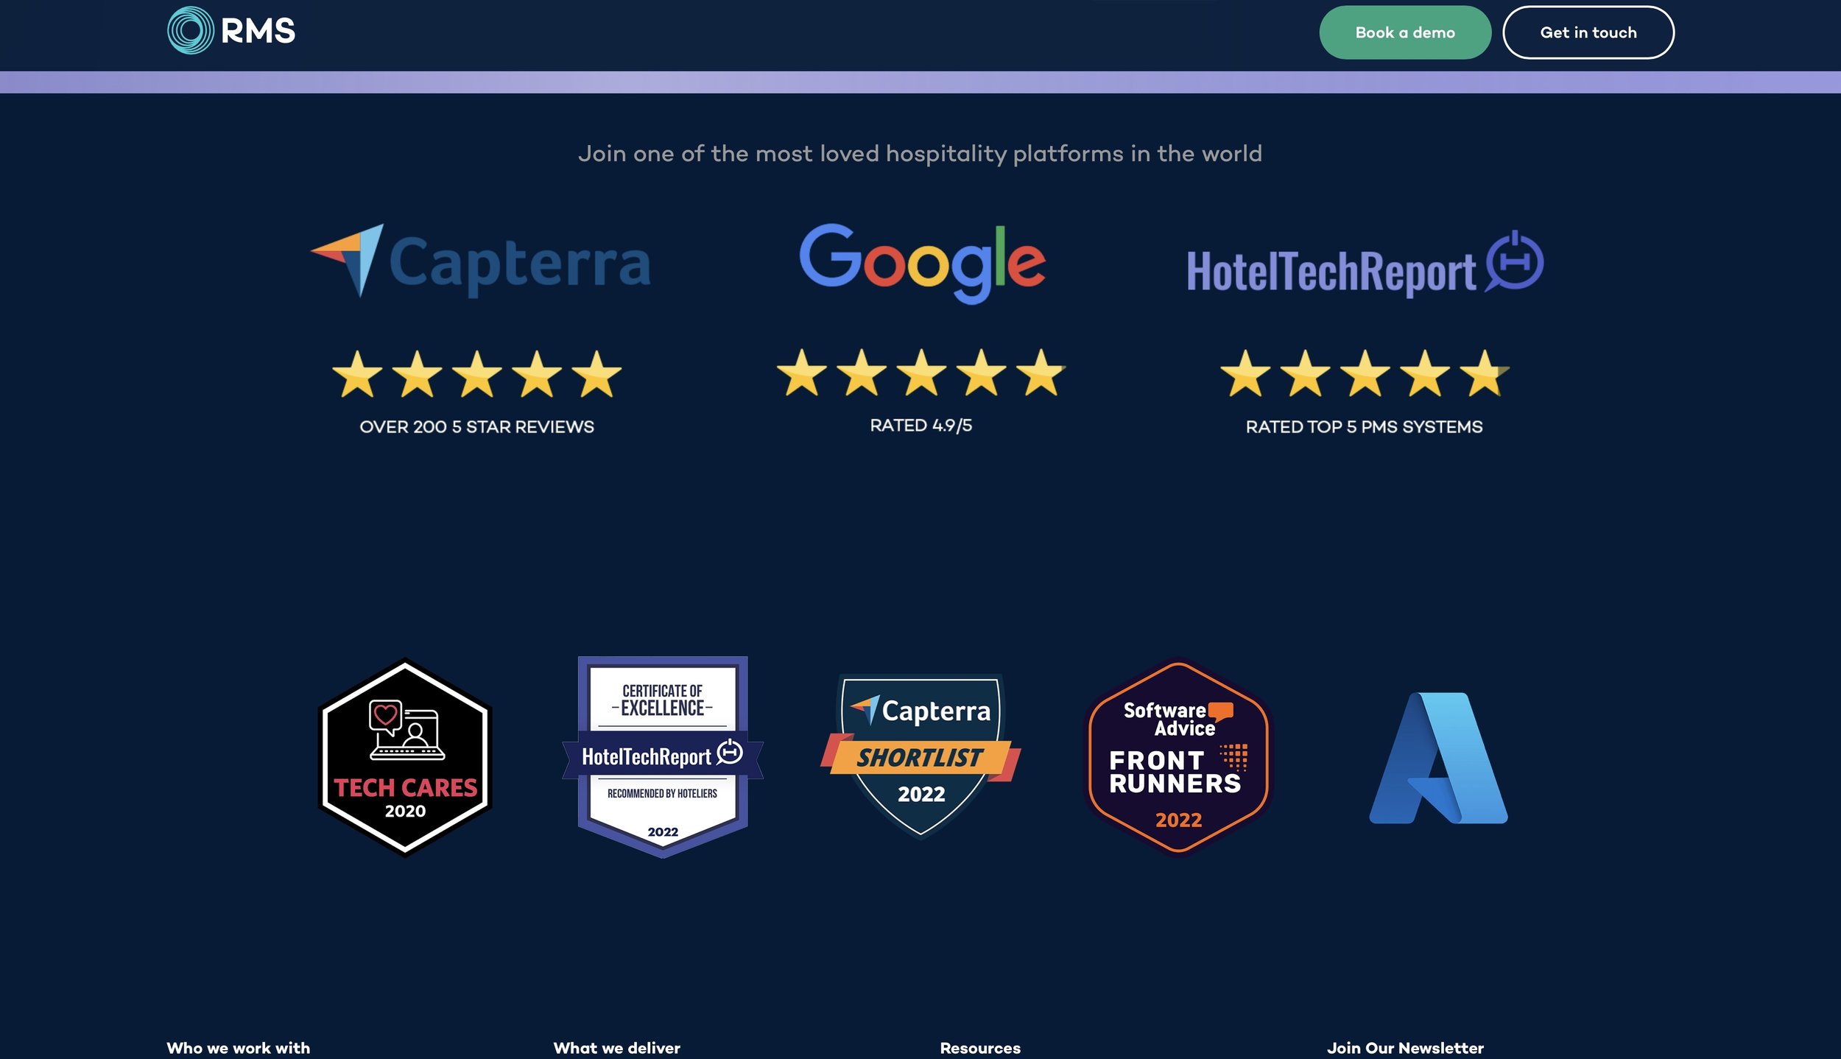
Task: Click the text RATED 4.9/5
Action: tap(921, 426)
